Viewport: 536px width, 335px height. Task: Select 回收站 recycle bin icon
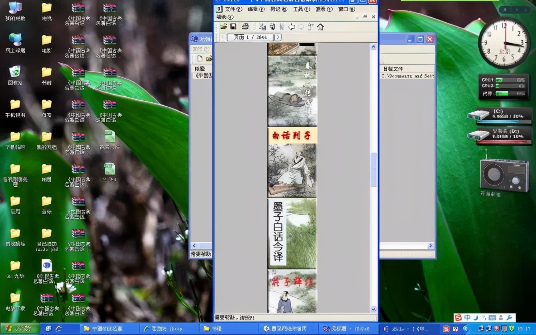point(15,76)
